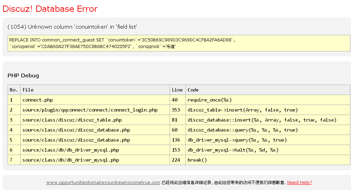
Task: Click line number 60 cell
Action: [178, 130]
